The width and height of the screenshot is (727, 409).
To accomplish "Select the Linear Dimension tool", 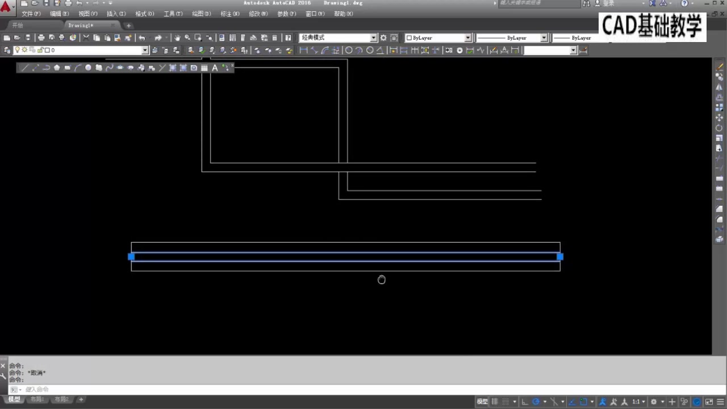I will coord(304,50).
